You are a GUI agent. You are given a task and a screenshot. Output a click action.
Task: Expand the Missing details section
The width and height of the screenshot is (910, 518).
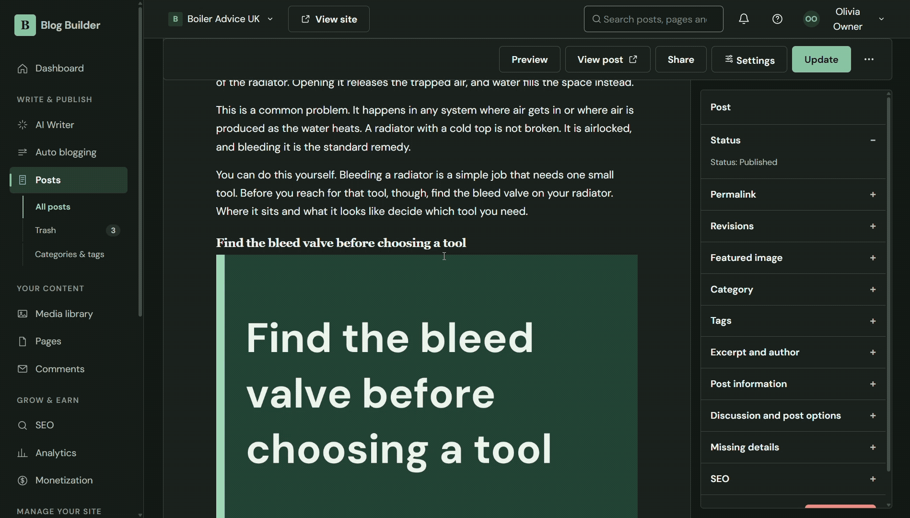click(873, 447)
